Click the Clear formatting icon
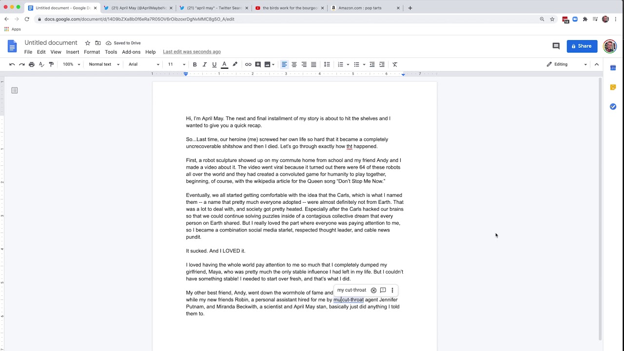 coord(395,64)
